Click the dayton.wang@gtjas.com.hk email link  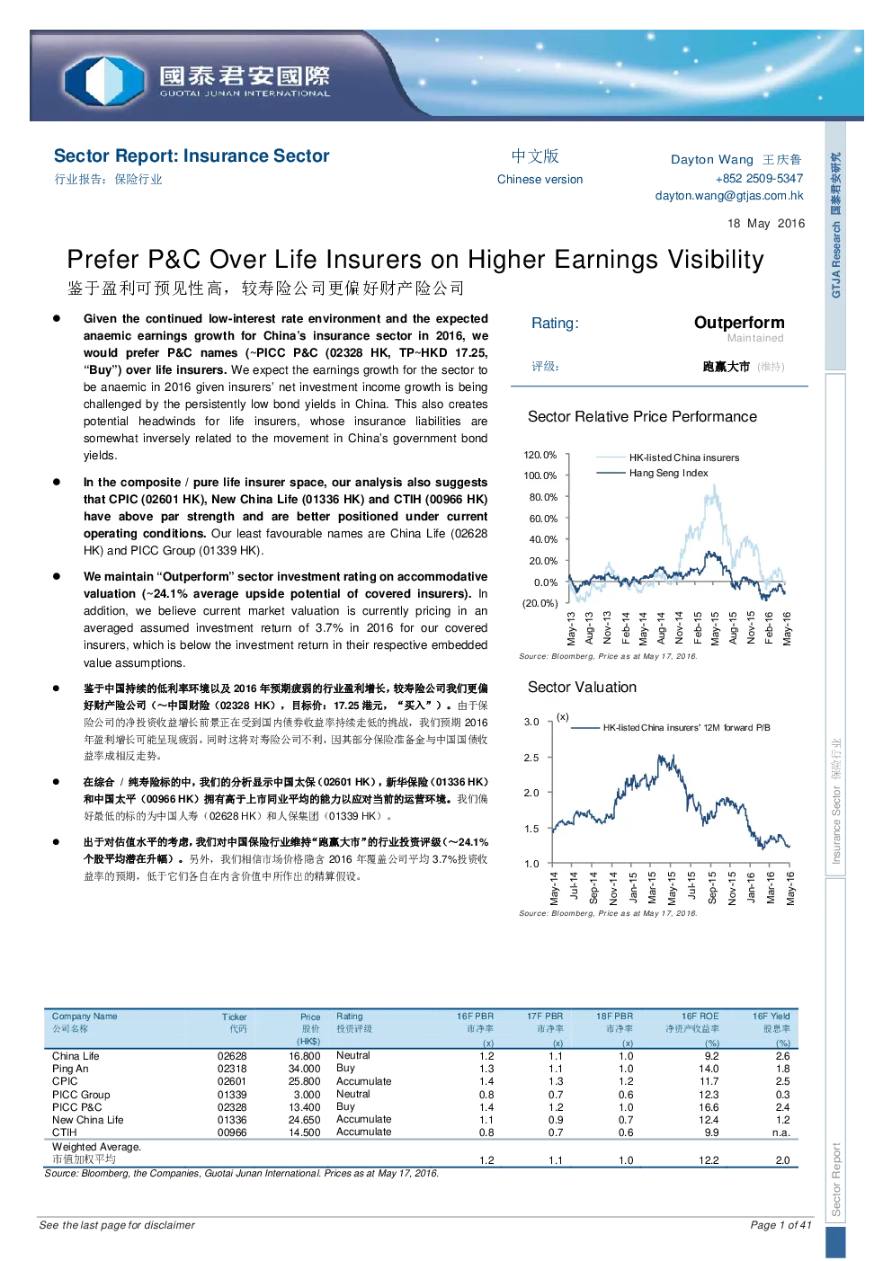(x=729, y=196)
